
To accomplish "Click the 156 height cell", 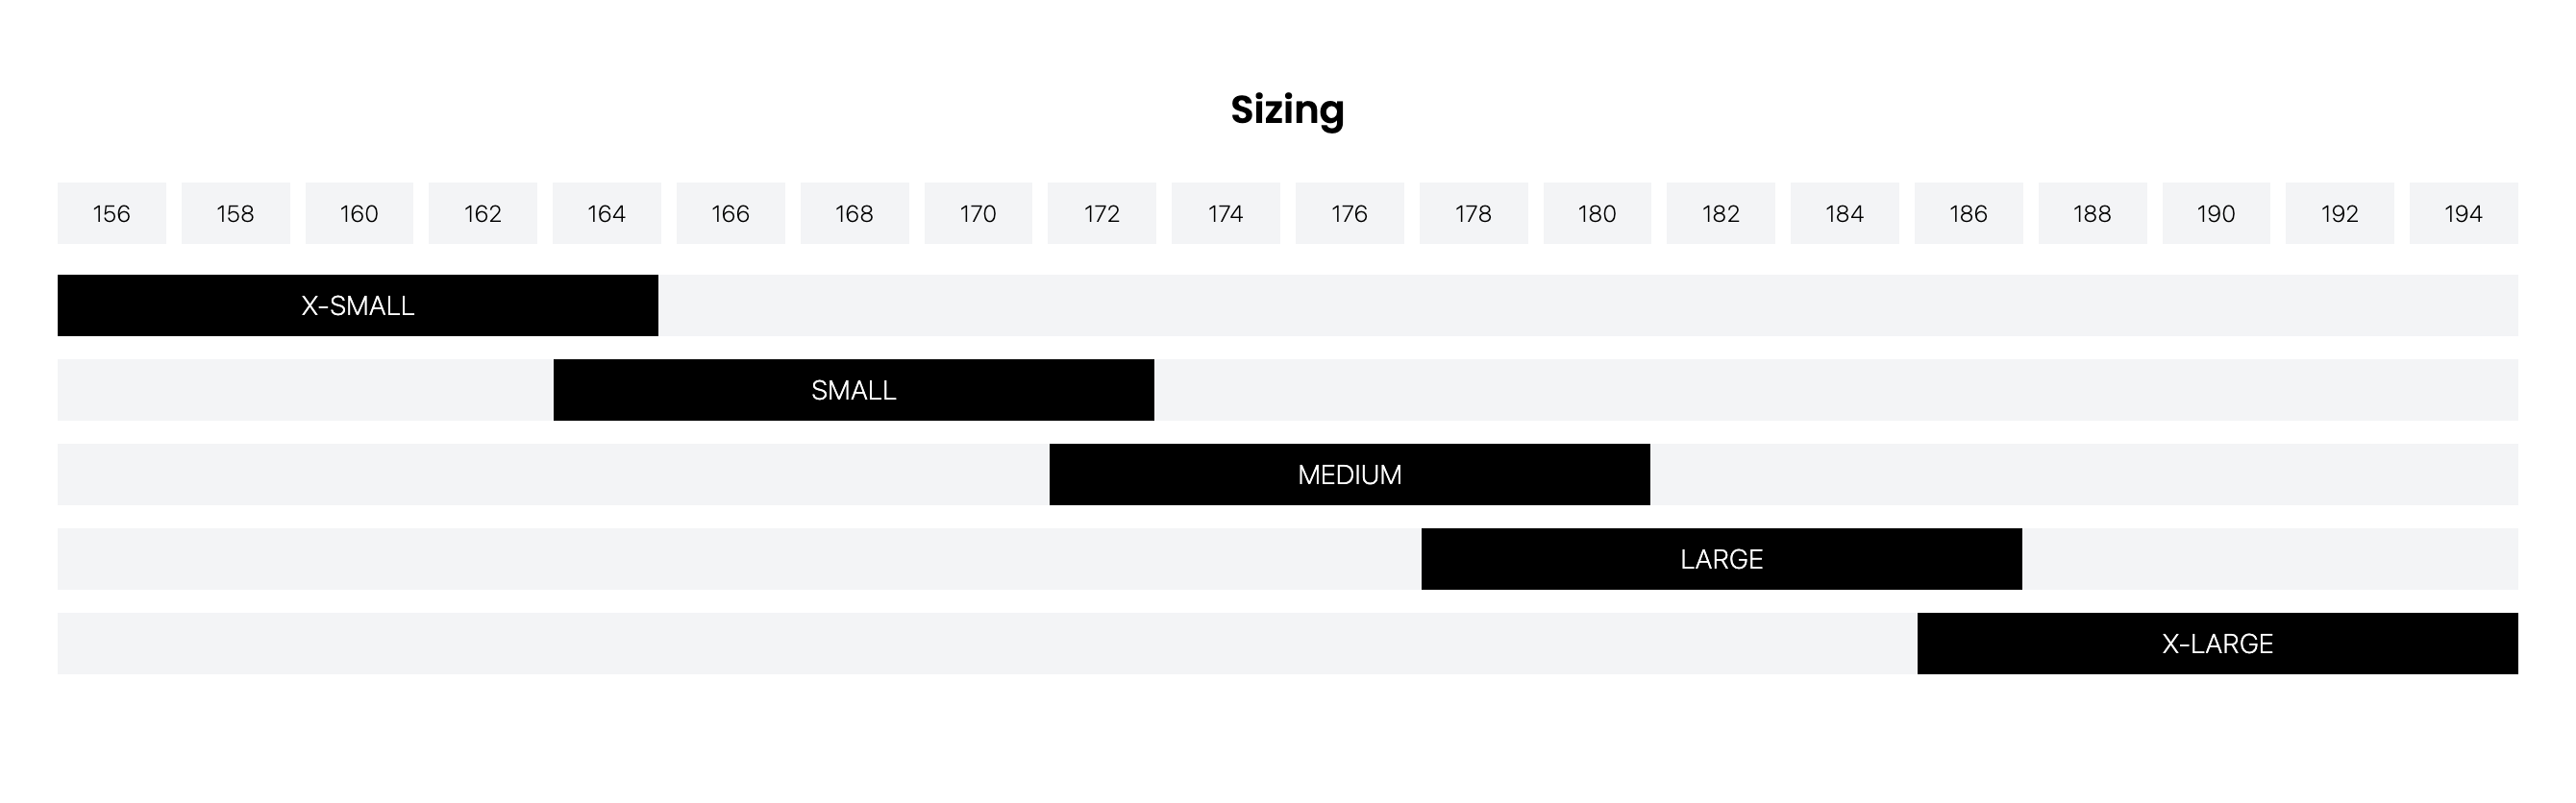I will 111,212.
